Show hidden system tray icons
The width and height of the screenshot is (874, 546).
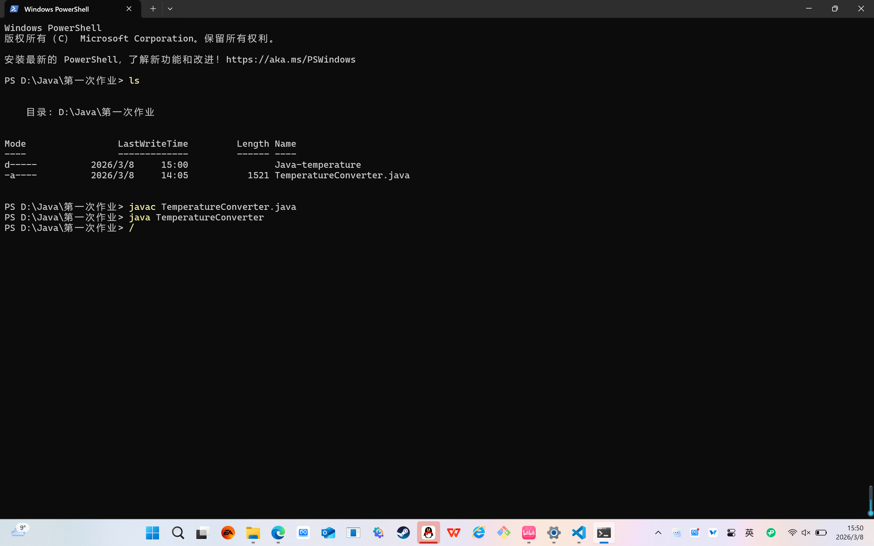(x=658, y=533)
